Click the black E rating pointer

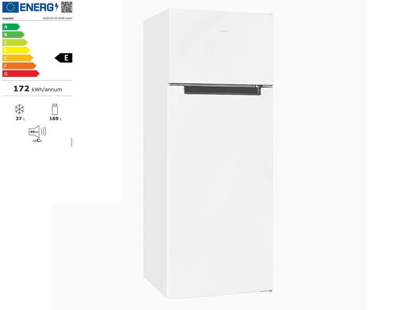pyautogui.click(x=63, y=58)
